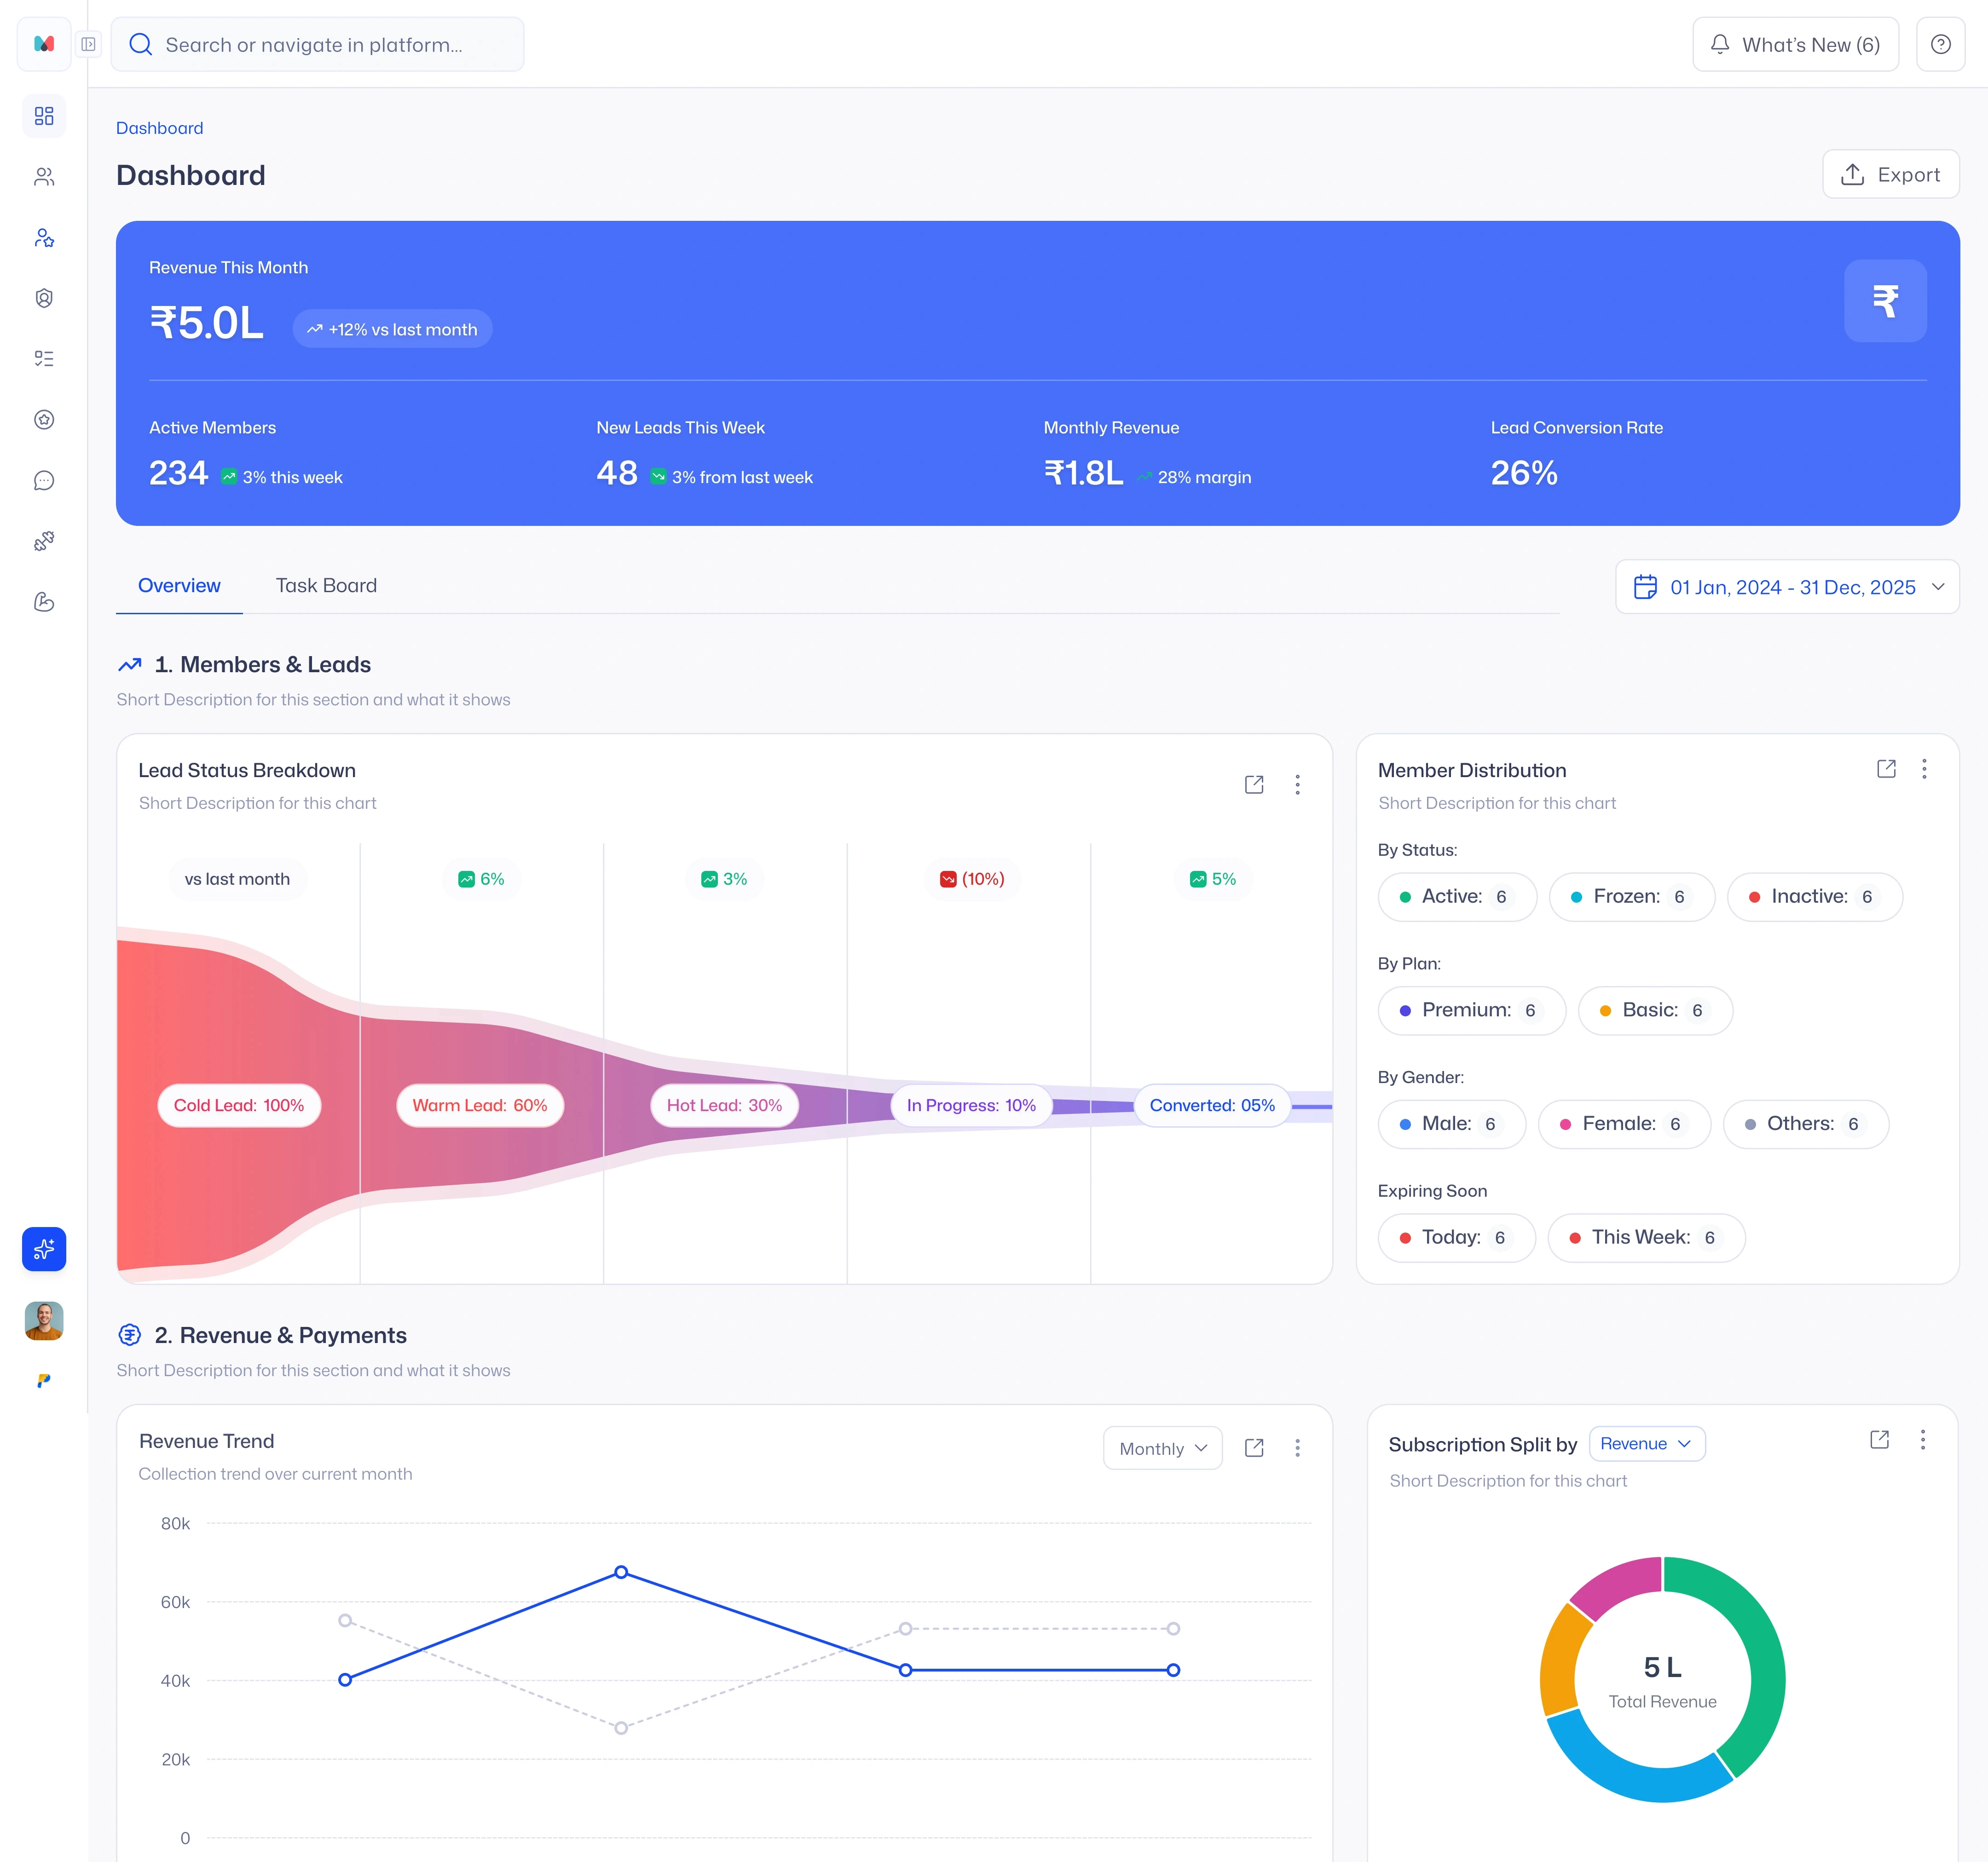Open the date range dropdown
Image resolution: width=1988 pixels, height=1862 pixels.
coord(1787,587)
